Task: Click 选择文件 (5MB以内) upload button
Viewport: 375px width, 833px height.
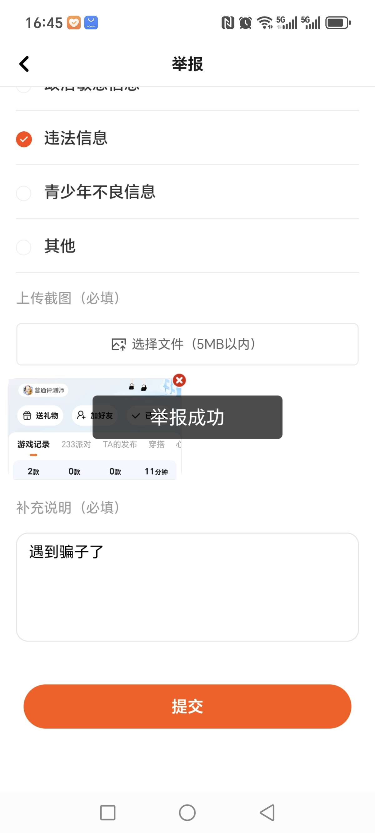Action: pyautogui.click(x=187, y=344)
